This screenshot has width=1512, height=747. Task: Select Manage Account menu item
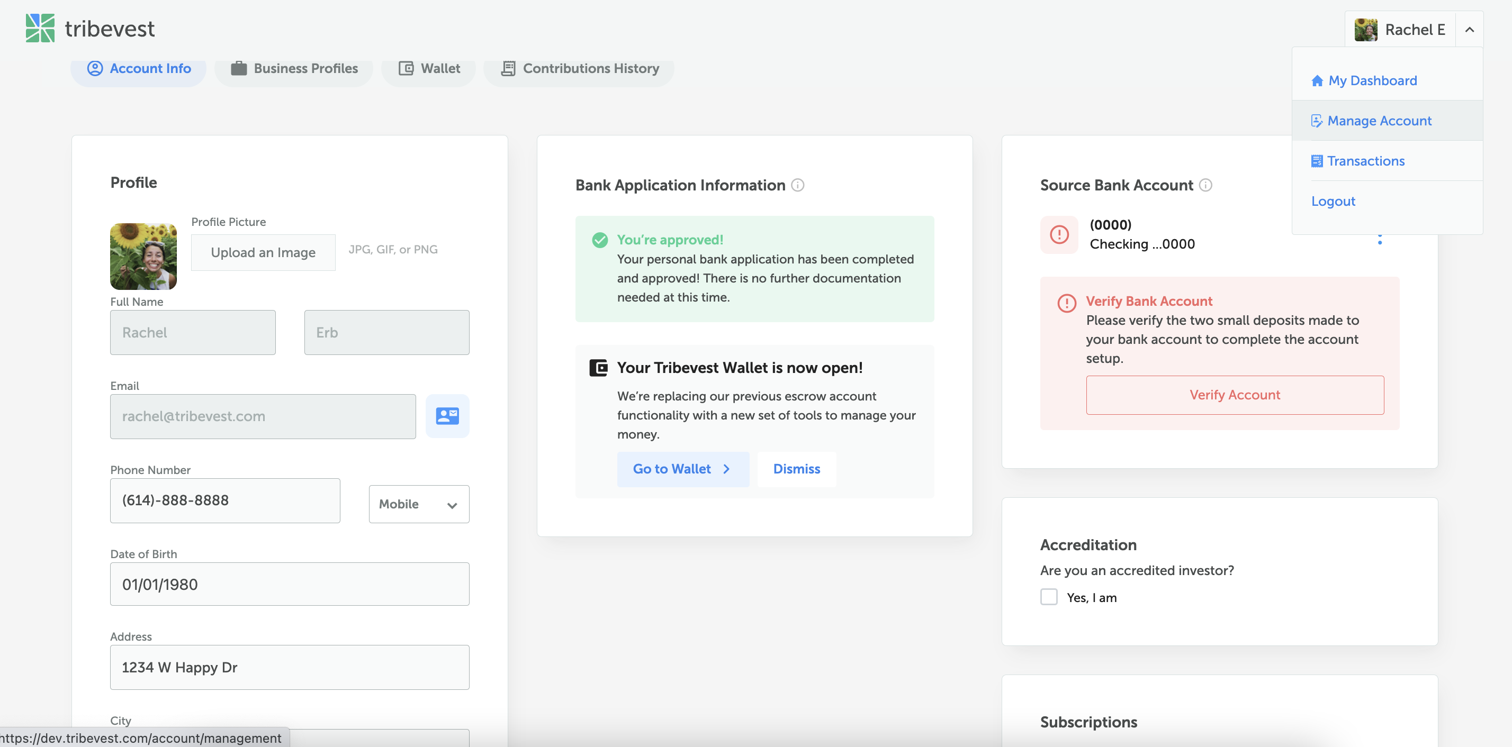click(1387, 120)
